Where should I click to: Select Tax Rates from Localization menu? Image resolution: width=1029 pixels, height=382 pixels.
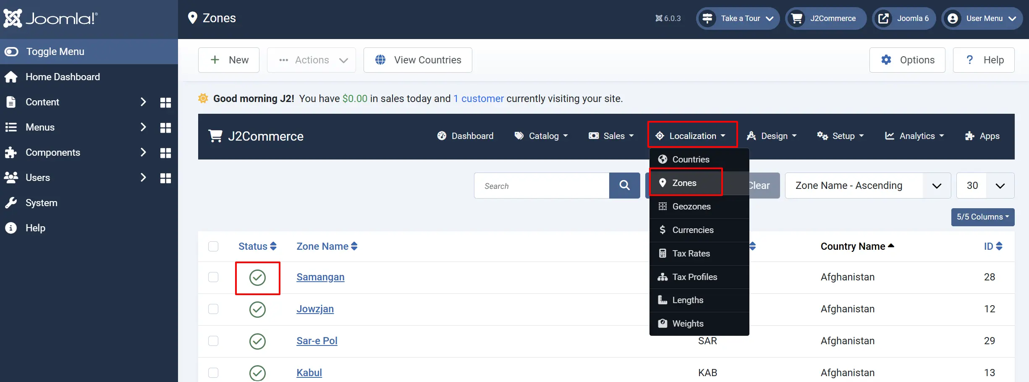699,254
